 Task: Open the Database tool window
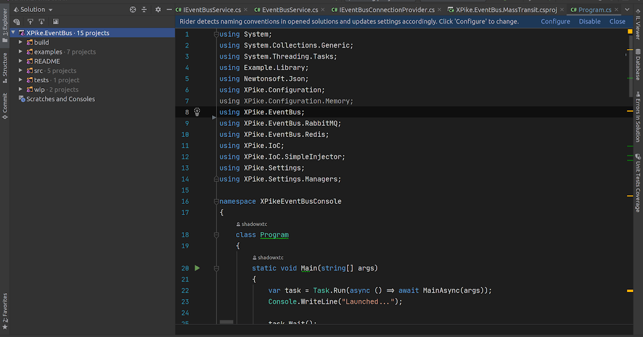pos(638,64)
